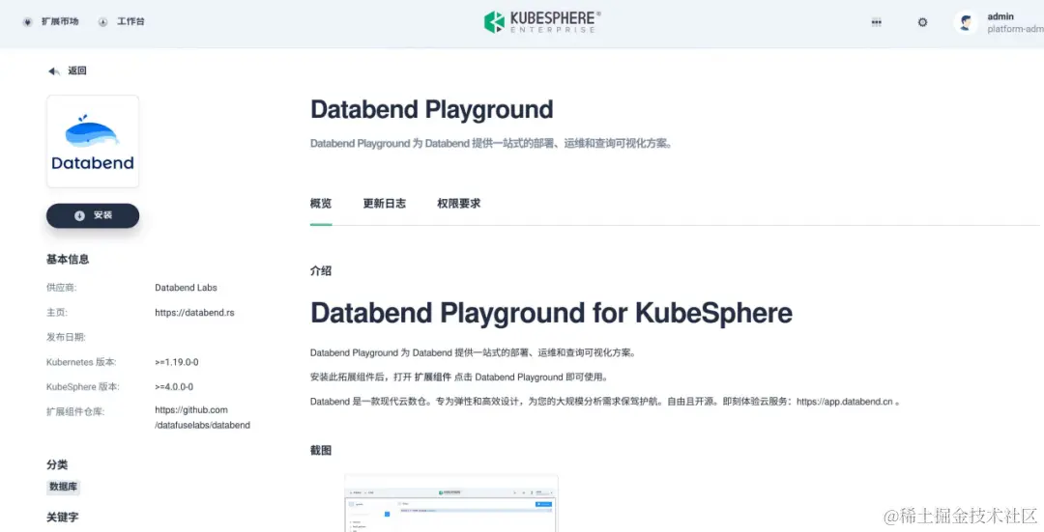The width and height of the screenshot is (1044, 532).
Task: Switch to the 更新日志 changelog tab
Action: [384, 204]
